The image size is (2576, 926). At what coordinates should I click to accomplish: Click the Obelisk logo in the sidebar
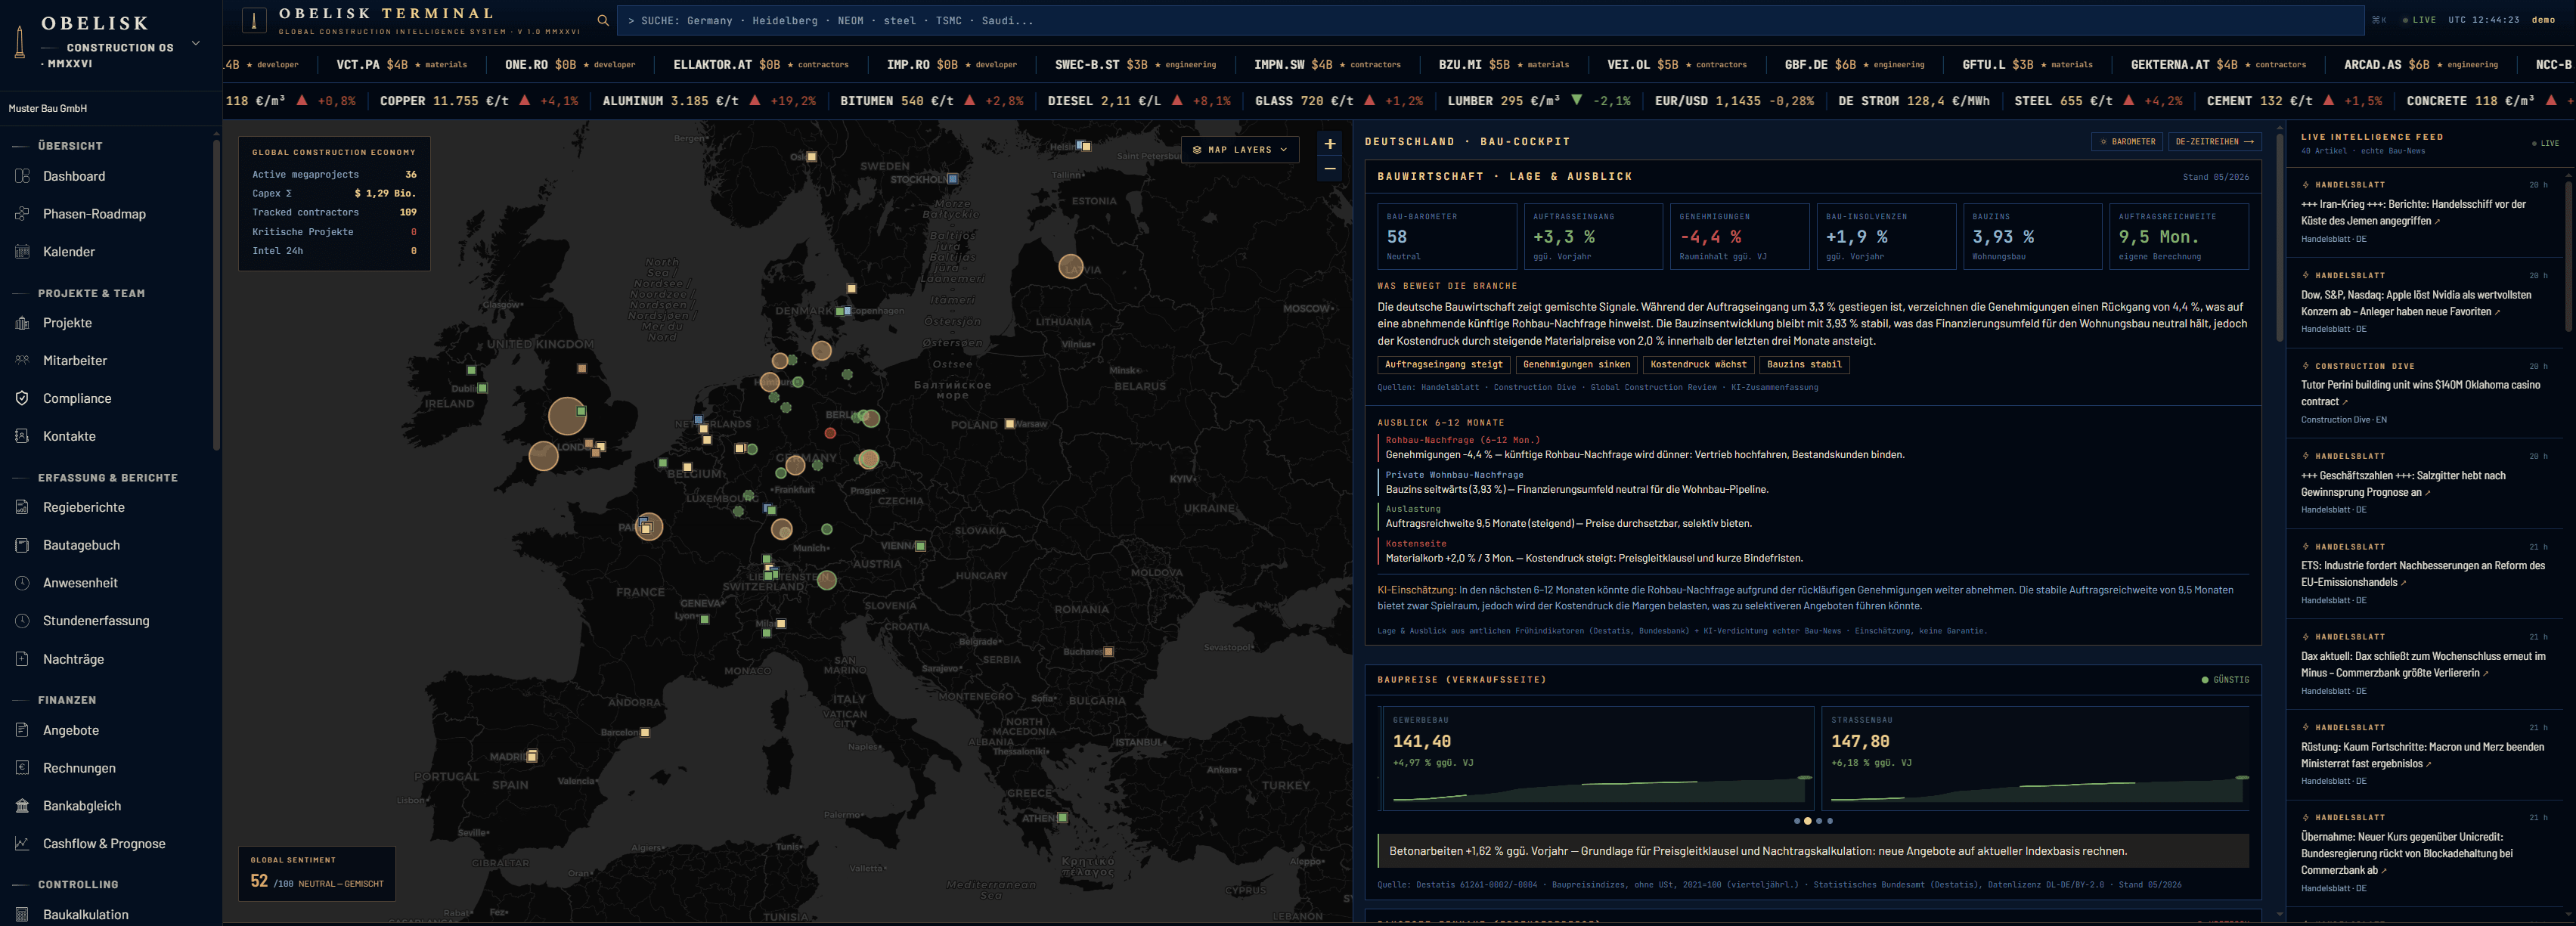tap(19, 41)
